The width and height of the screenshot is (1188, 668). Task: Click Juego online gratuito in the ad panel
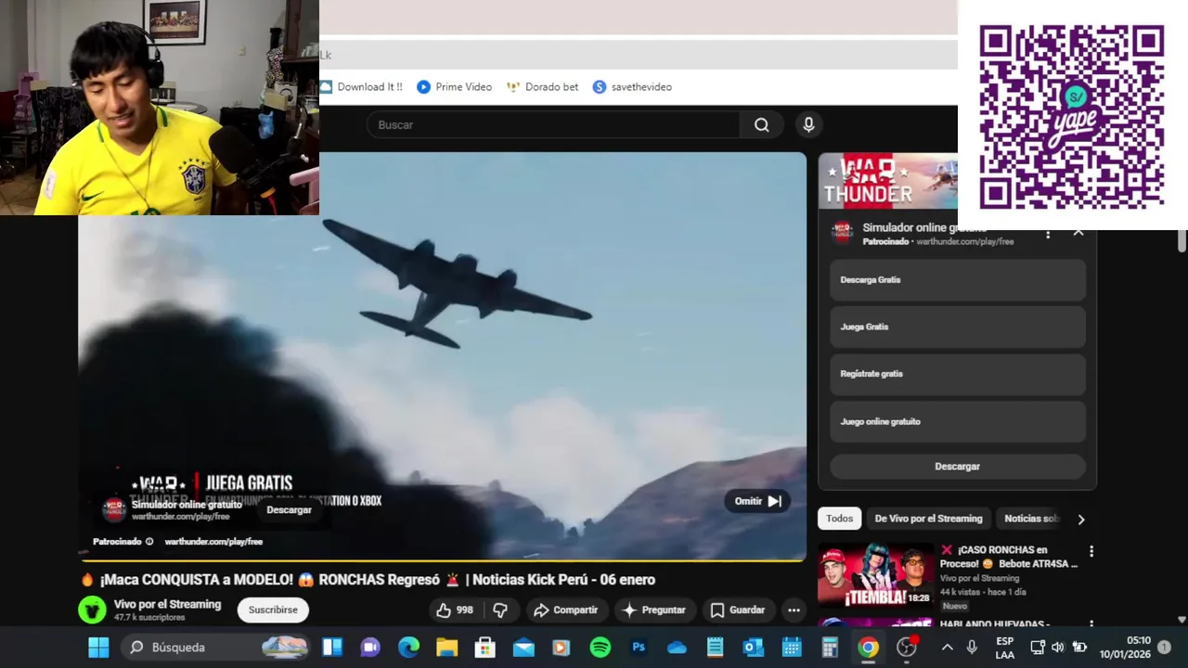[957, 421]
